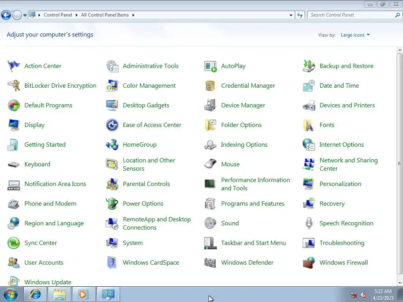Open the Windows Firewall brick wall icon

pos(309,262)
